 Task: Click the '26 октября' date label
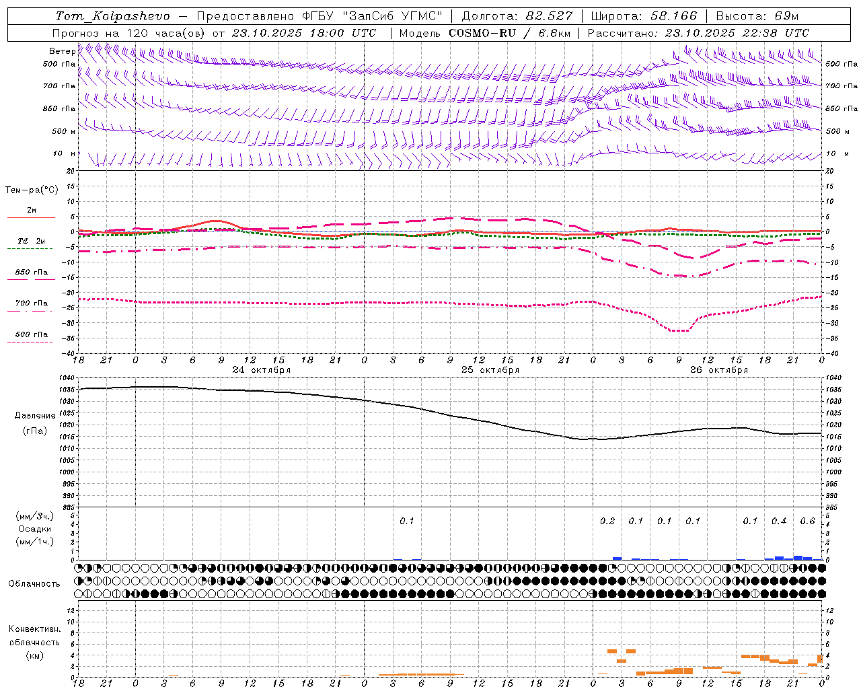click(718, 370)
